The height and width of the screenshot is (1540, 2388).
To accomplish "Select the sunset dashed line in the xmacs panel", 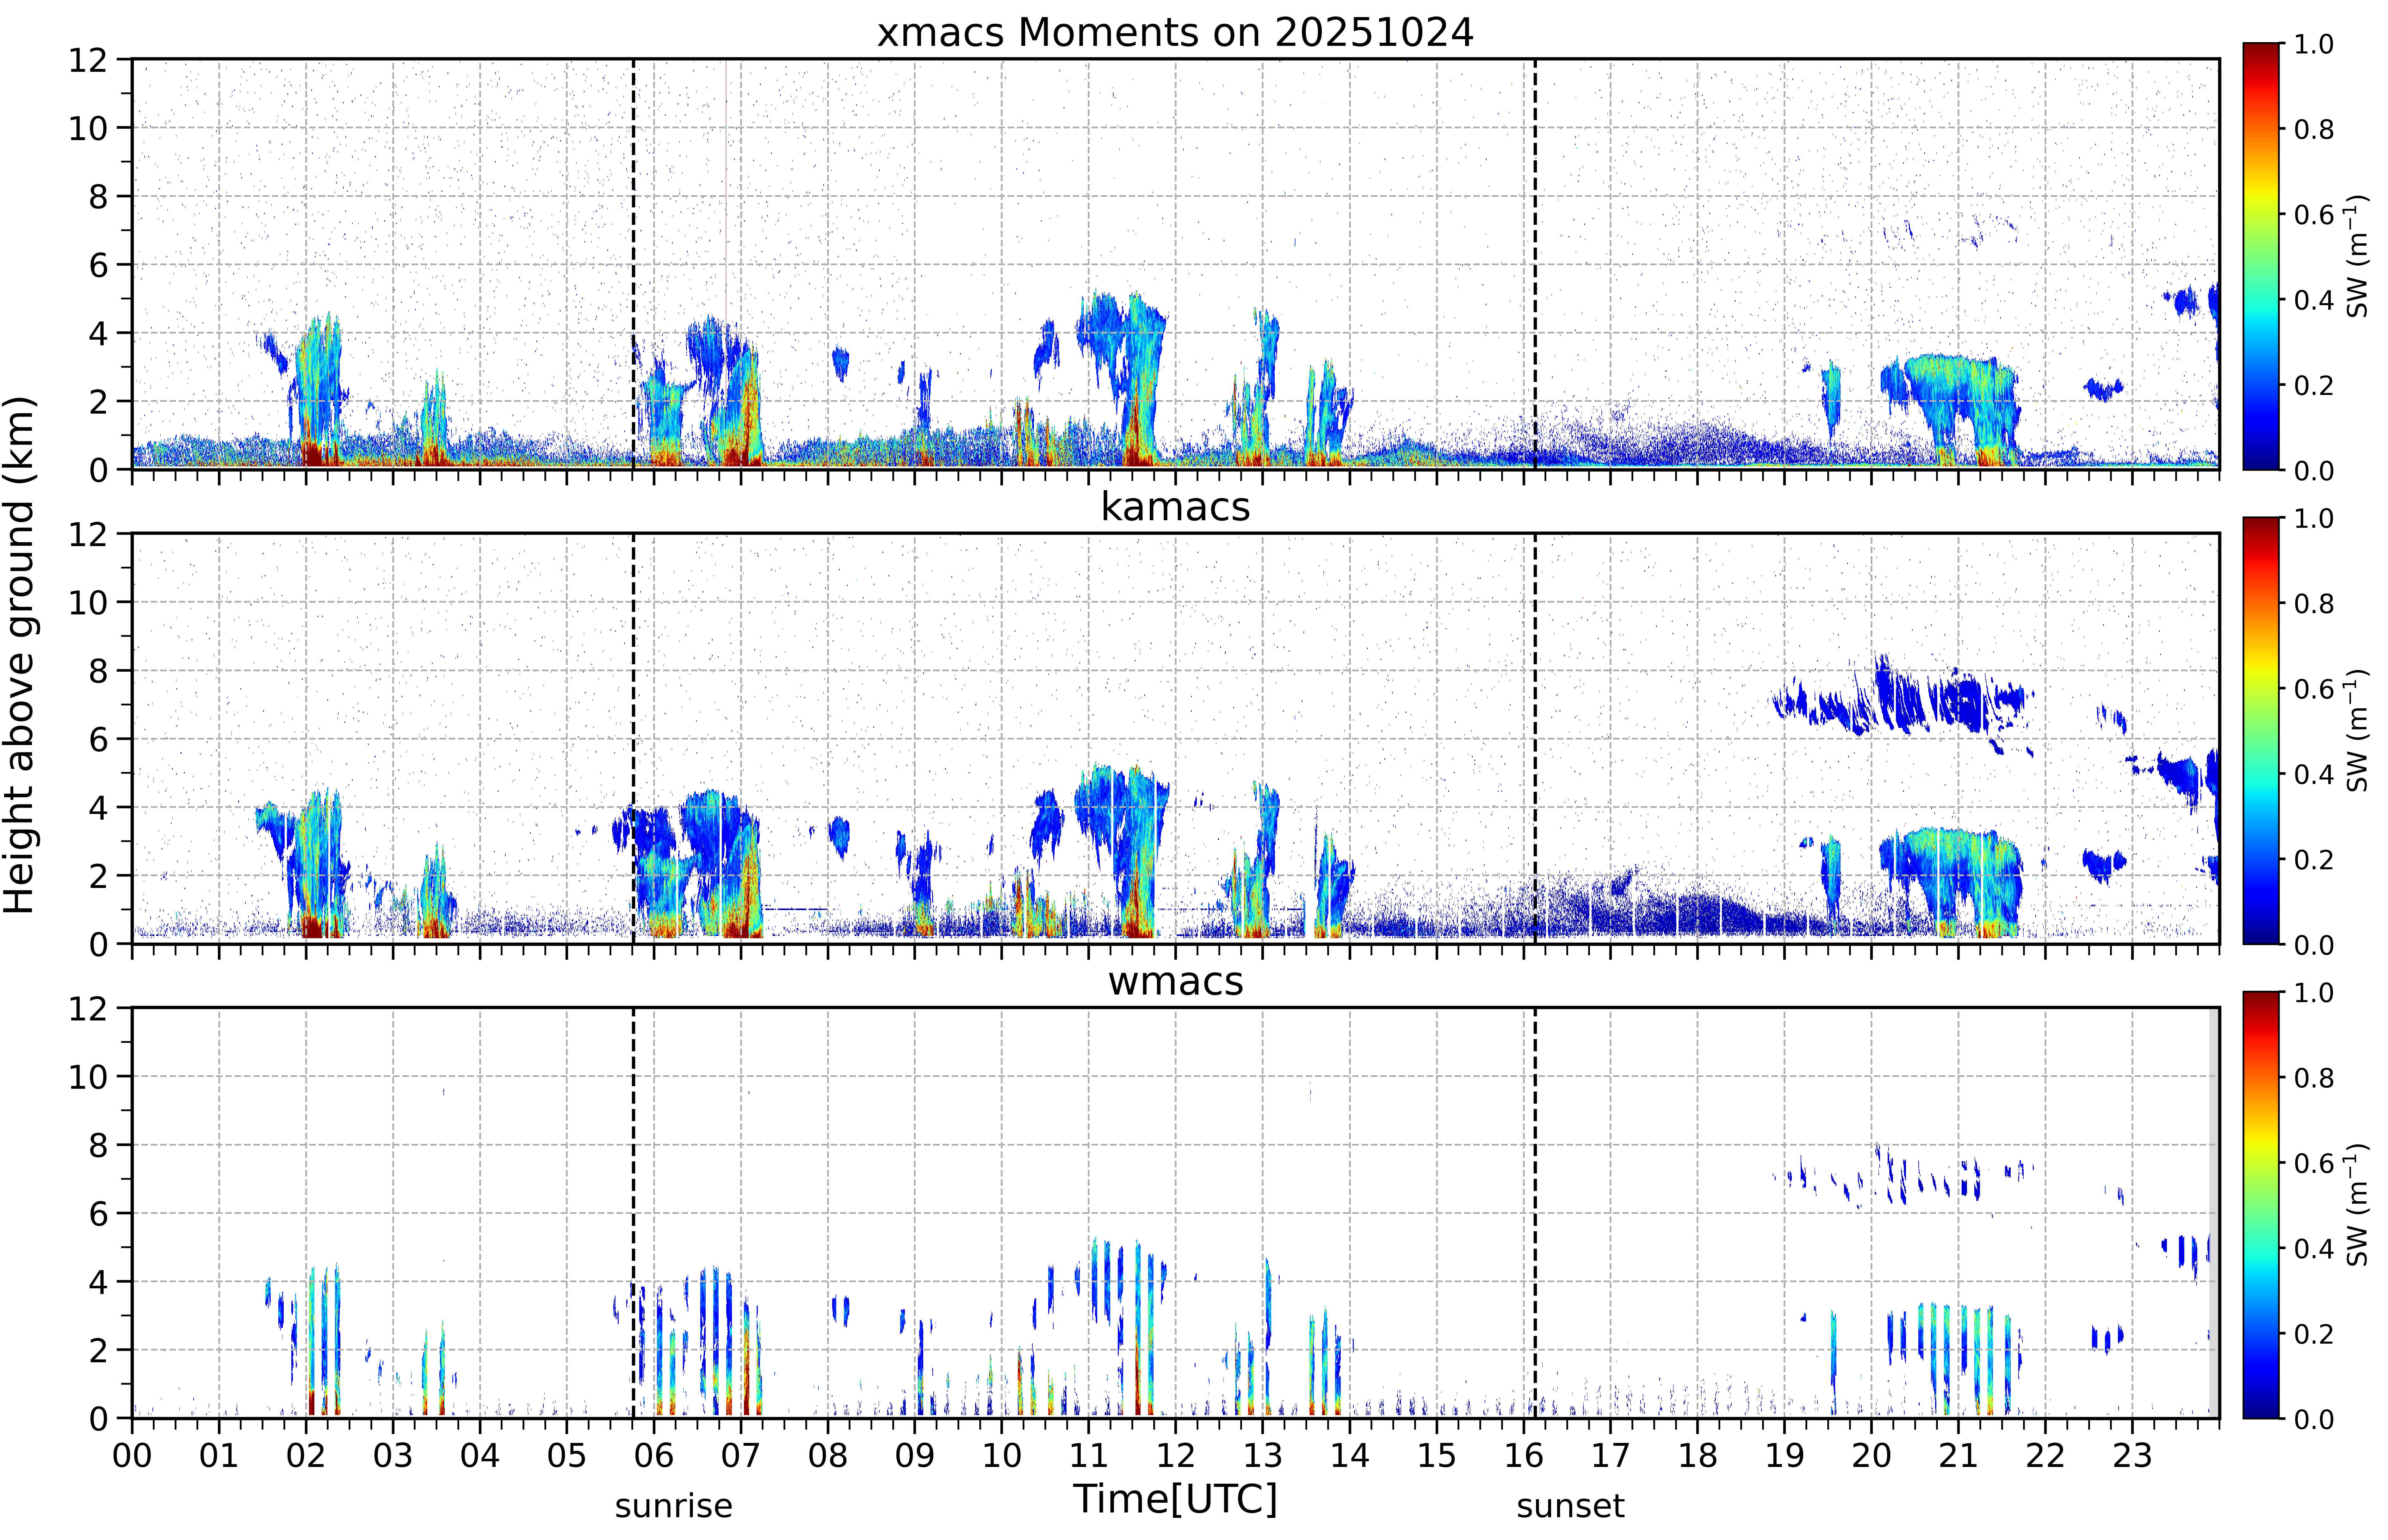I will [x=1535, y=264].
